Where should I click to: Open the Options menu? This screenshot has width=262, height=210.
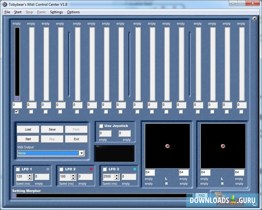pyautogui.click(x=73, y=12)
